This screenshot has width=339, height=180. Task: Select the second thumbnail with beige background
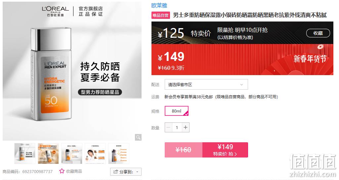(48, 154)
